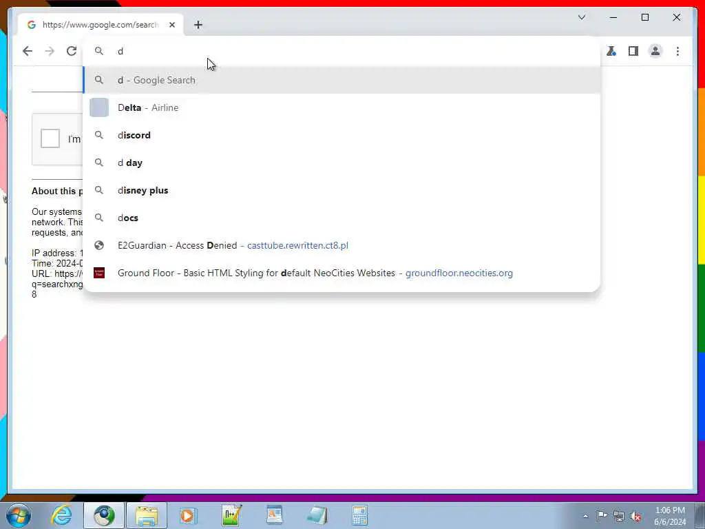Image resolution: width=705 pixels, height=529 pixels.
Task: Choose the 'Delta - Airline' suggestion
Action: click(x=341, y=107)
